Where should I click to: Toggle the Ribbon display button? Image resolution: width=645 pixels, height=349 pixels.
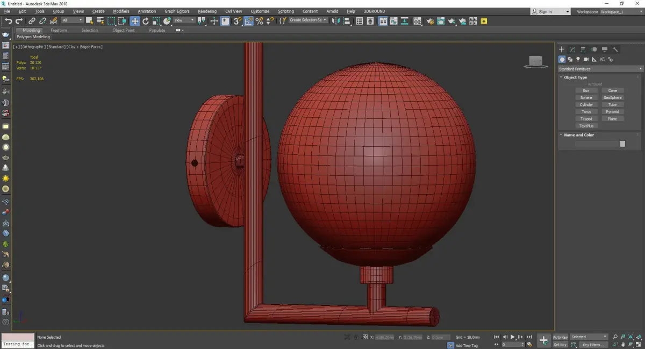(383, 21)
